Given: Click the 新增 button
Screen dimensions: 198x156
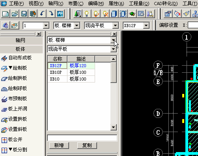Looking at the screenshot, I should click(x=59, y=145).
